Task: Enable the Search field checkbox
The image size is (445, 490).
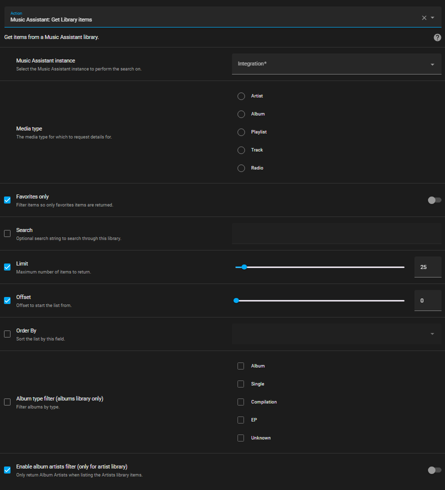Action: 7,233
